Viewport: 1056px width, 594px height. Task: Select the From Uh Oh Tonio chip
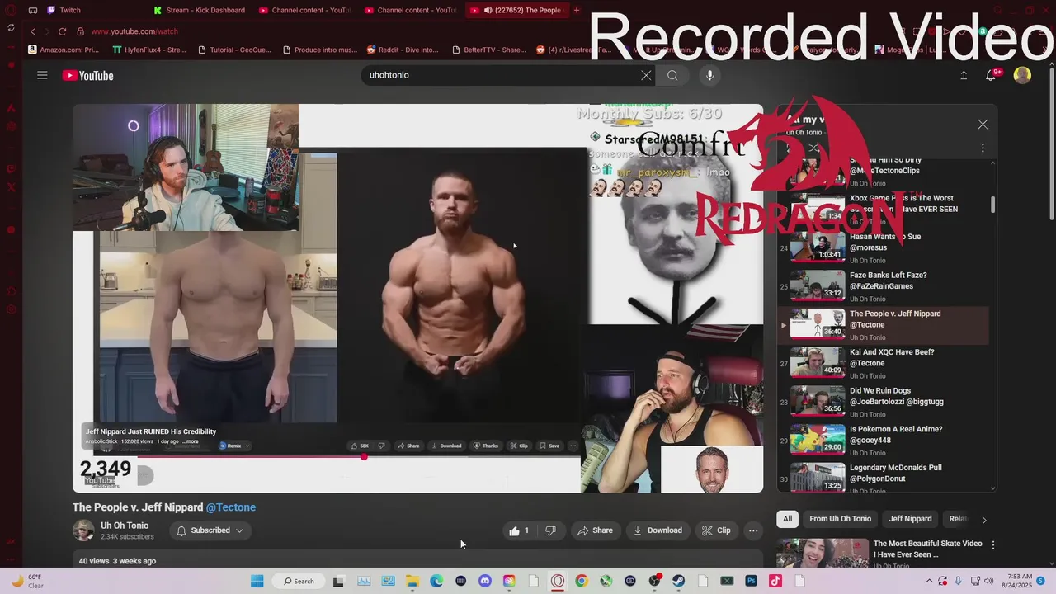coord(840,519)
